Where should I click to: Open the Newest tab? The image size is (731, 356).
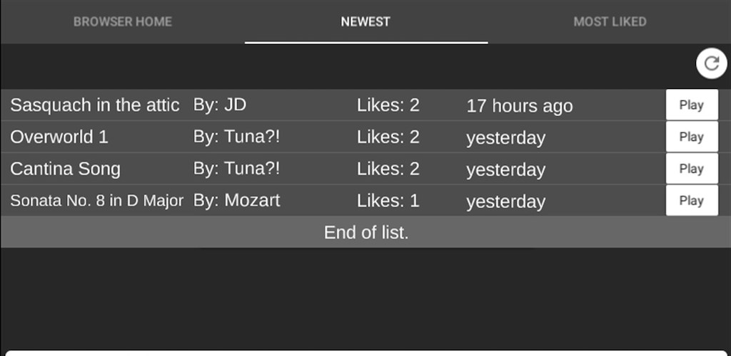[x=365, y=22]
